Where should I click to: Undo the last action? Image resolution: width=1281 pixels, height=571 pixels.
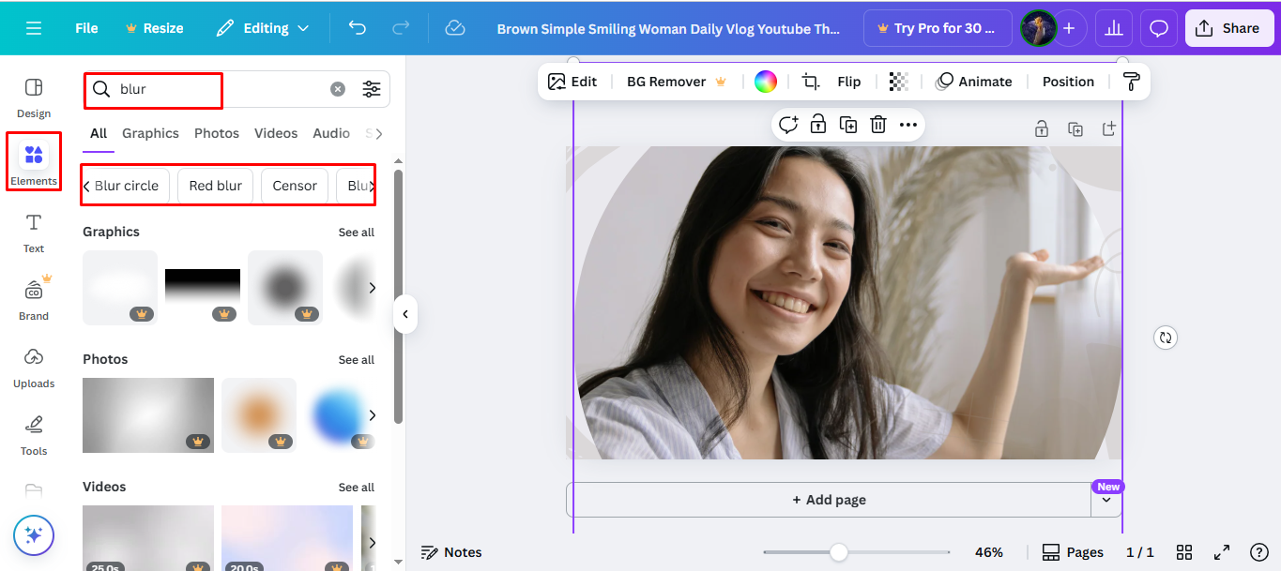[x=357, y=28]
